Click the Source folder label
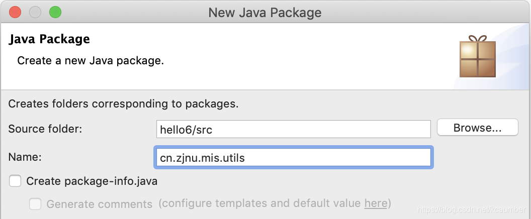This screenshot has width=531, height=219. (45, 129)
